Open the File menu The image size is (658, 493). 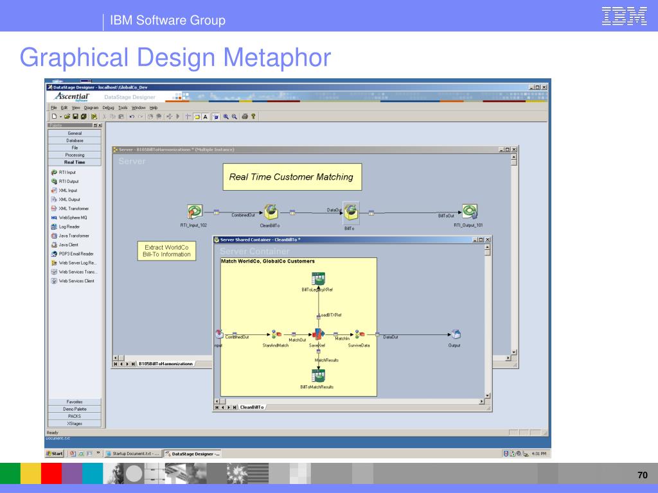54,108
